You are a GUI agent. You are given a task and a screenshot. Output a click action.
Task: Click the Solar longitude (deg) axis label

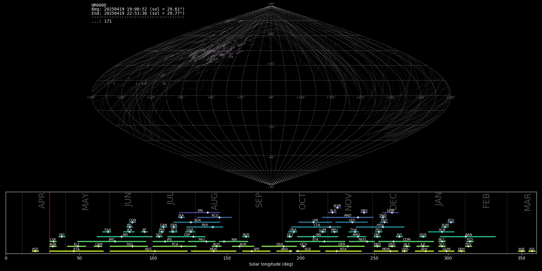[271, 264]
